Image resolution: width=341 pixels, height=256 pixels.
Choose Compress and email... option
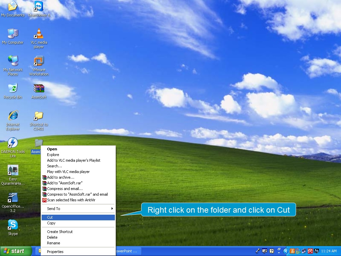[78, 189]
